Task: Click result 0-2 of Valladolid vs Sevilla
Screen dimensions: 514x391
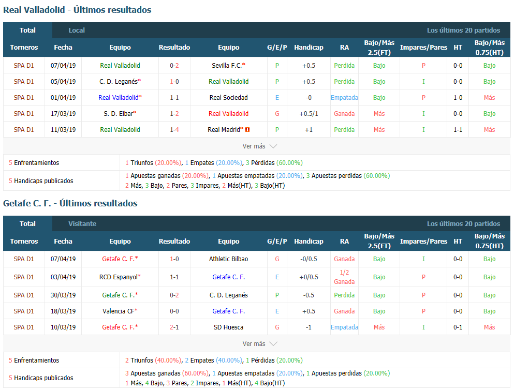Action: (x=174, y=66)
